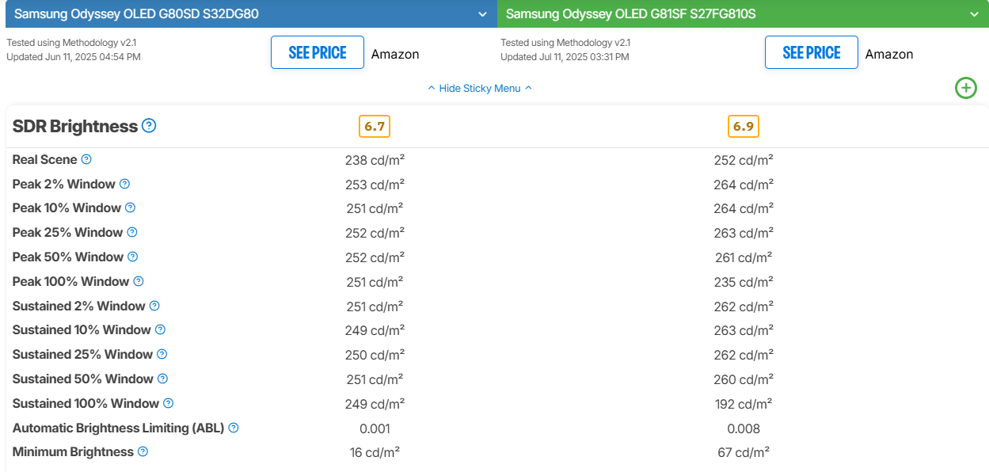Click the 192 cd/m² Sustained 100% value
Screen dimensions: 989x472
pos(744,404)
